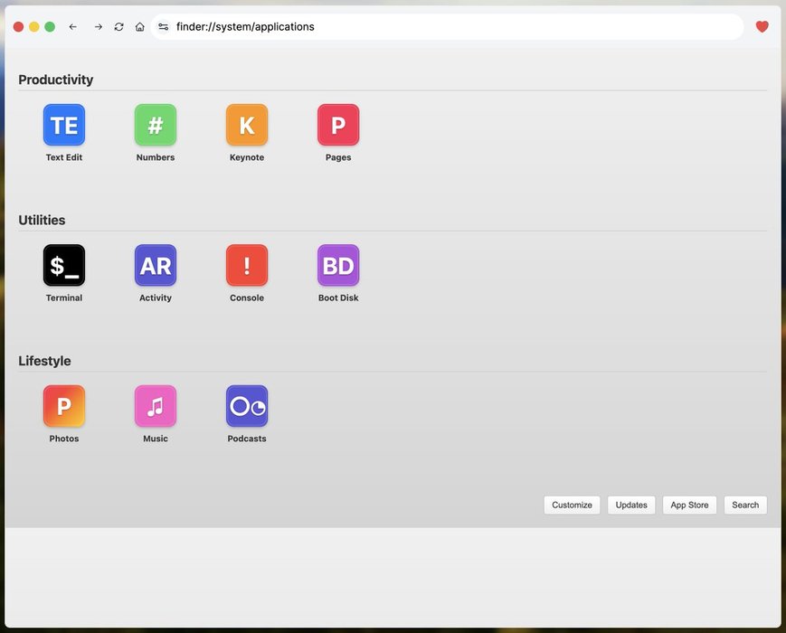Click the Lifestyle section heading
This screenshot has height=633, width=786.
[x=44, y=361]
